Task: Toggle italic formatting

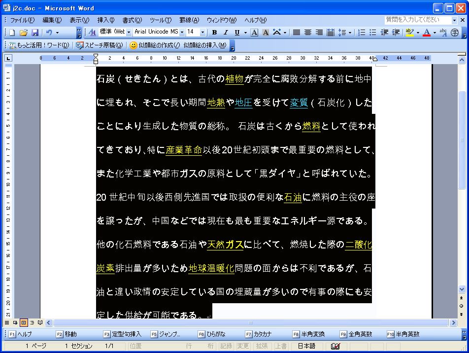Action: 226,33
